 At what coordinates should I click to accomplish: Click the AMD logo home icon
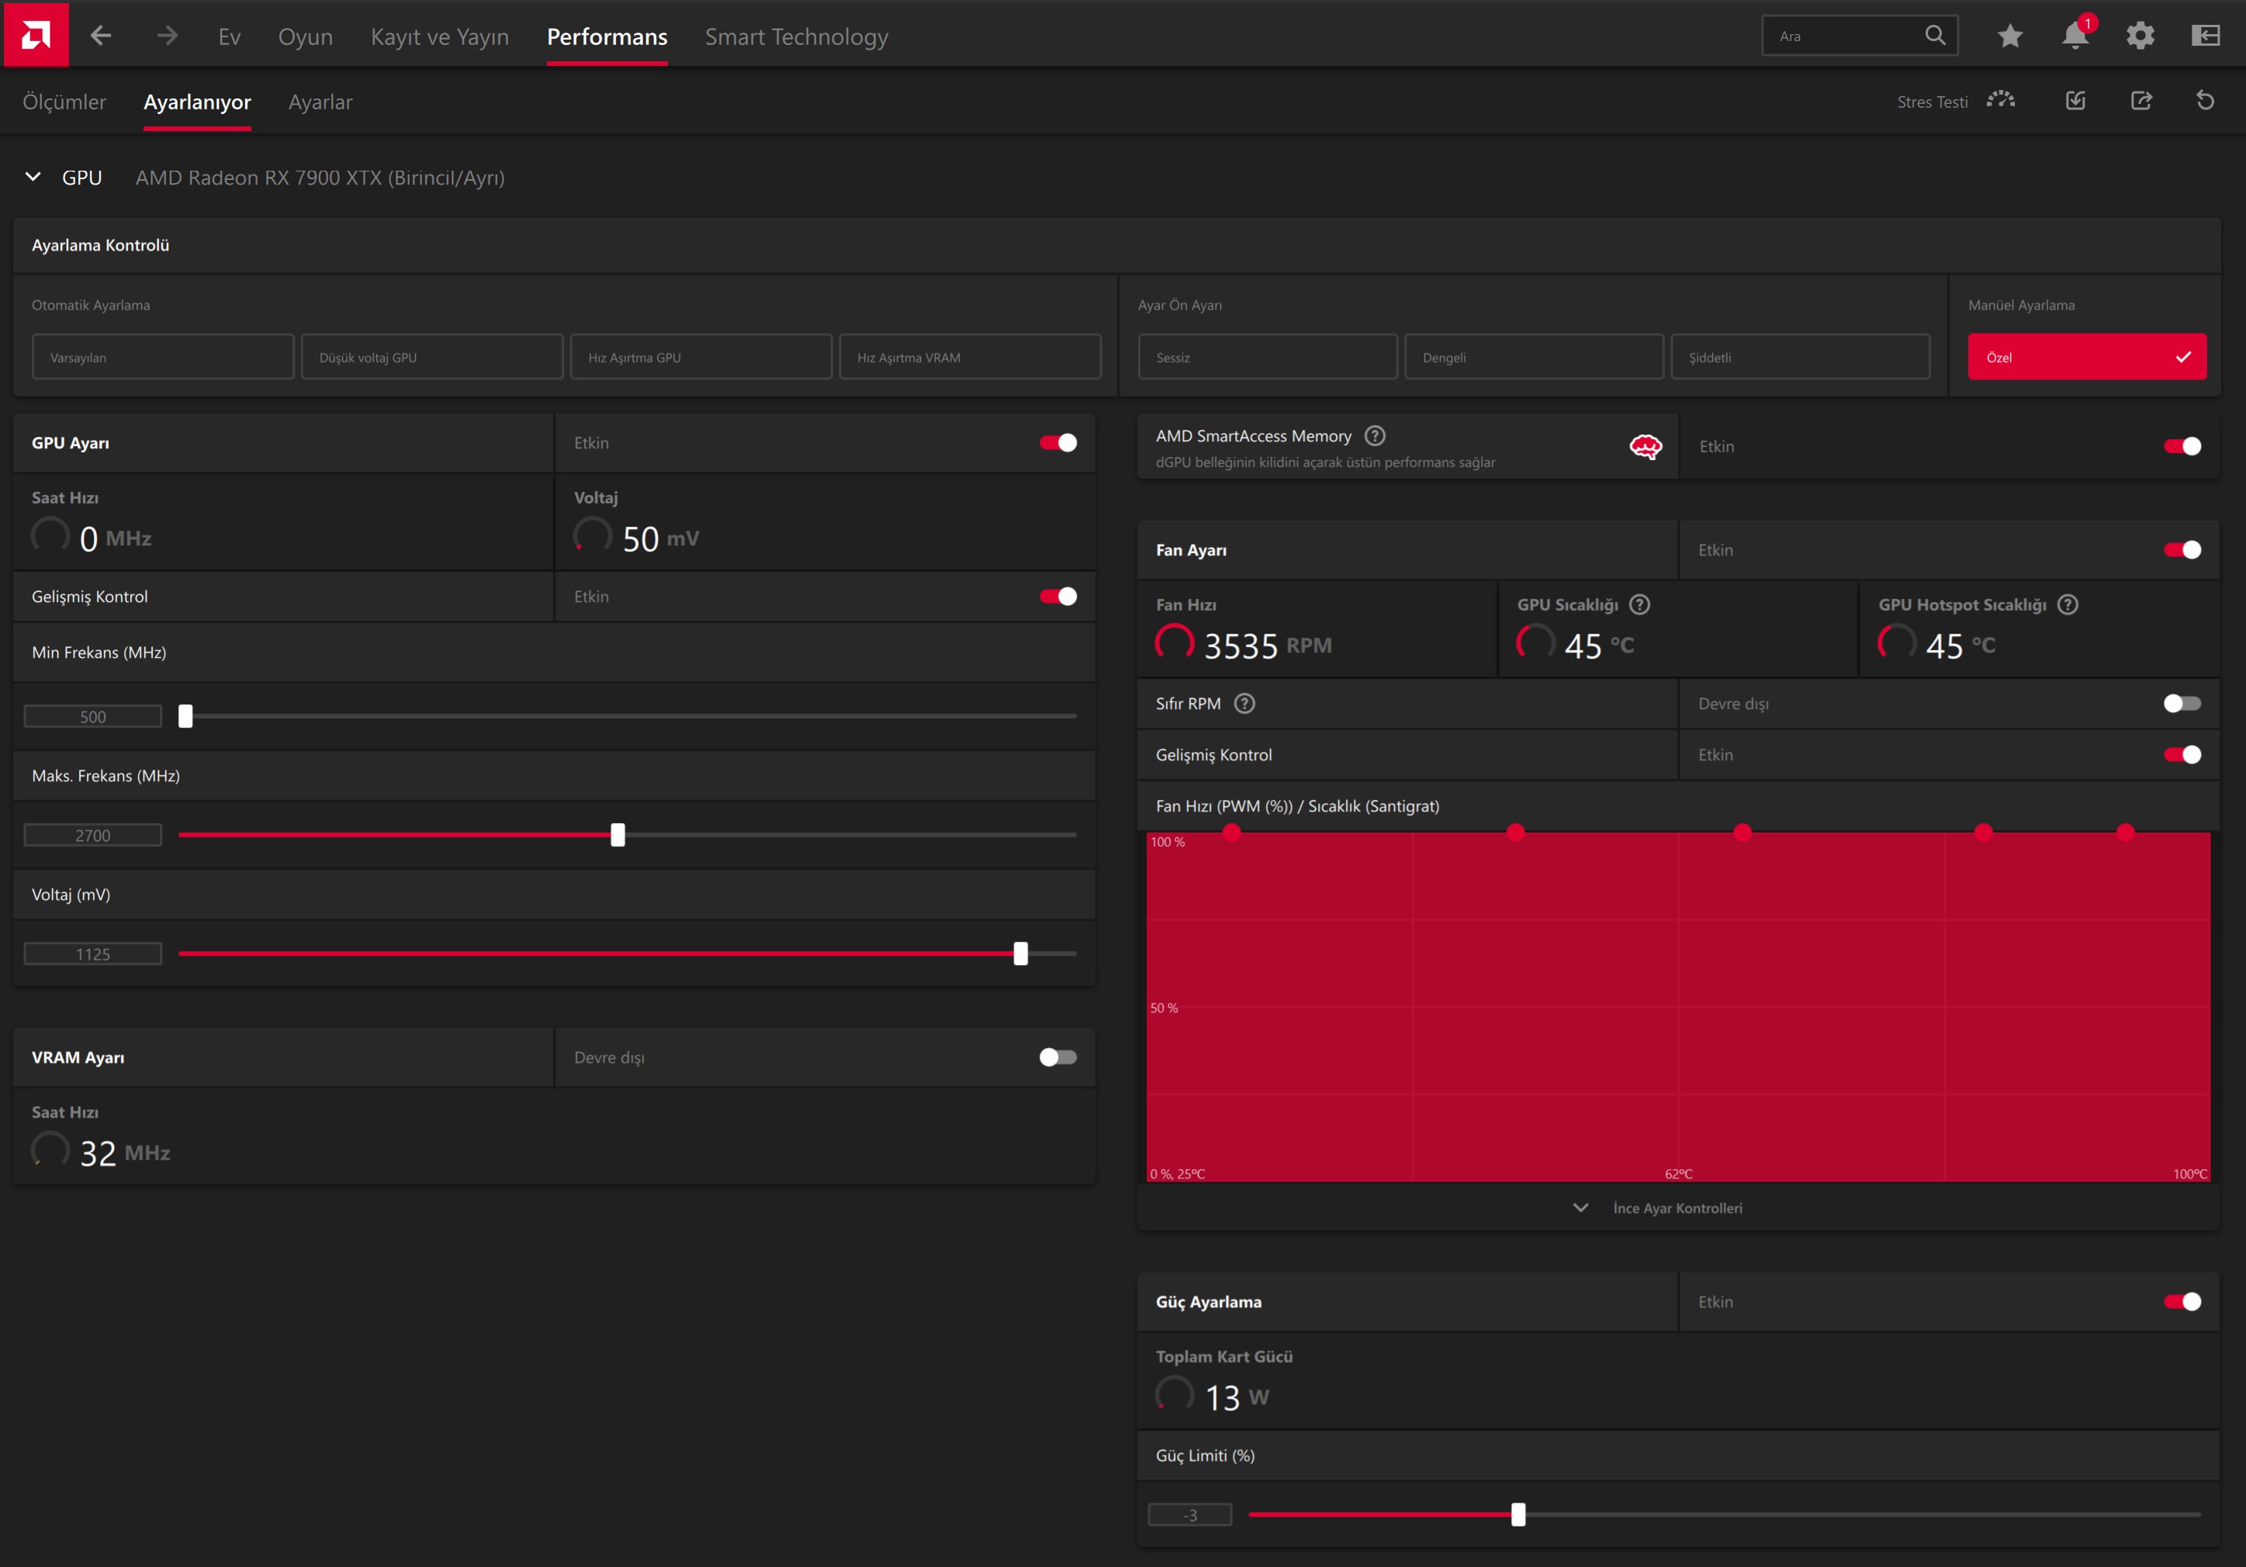click(35, 35)
